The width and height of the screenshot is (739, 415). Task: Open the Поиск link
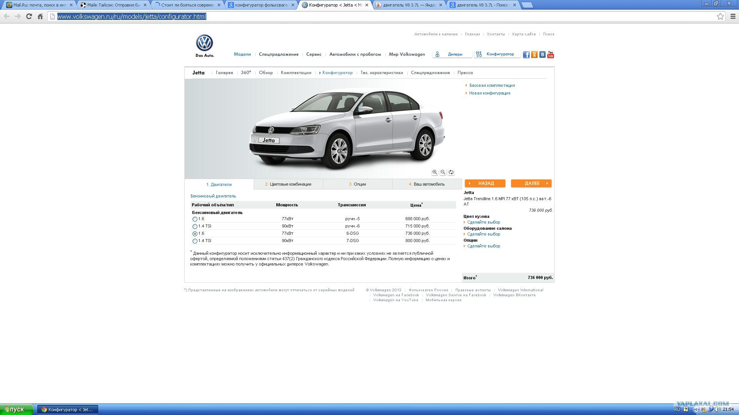pyautogui.click(x=549, y=34)
